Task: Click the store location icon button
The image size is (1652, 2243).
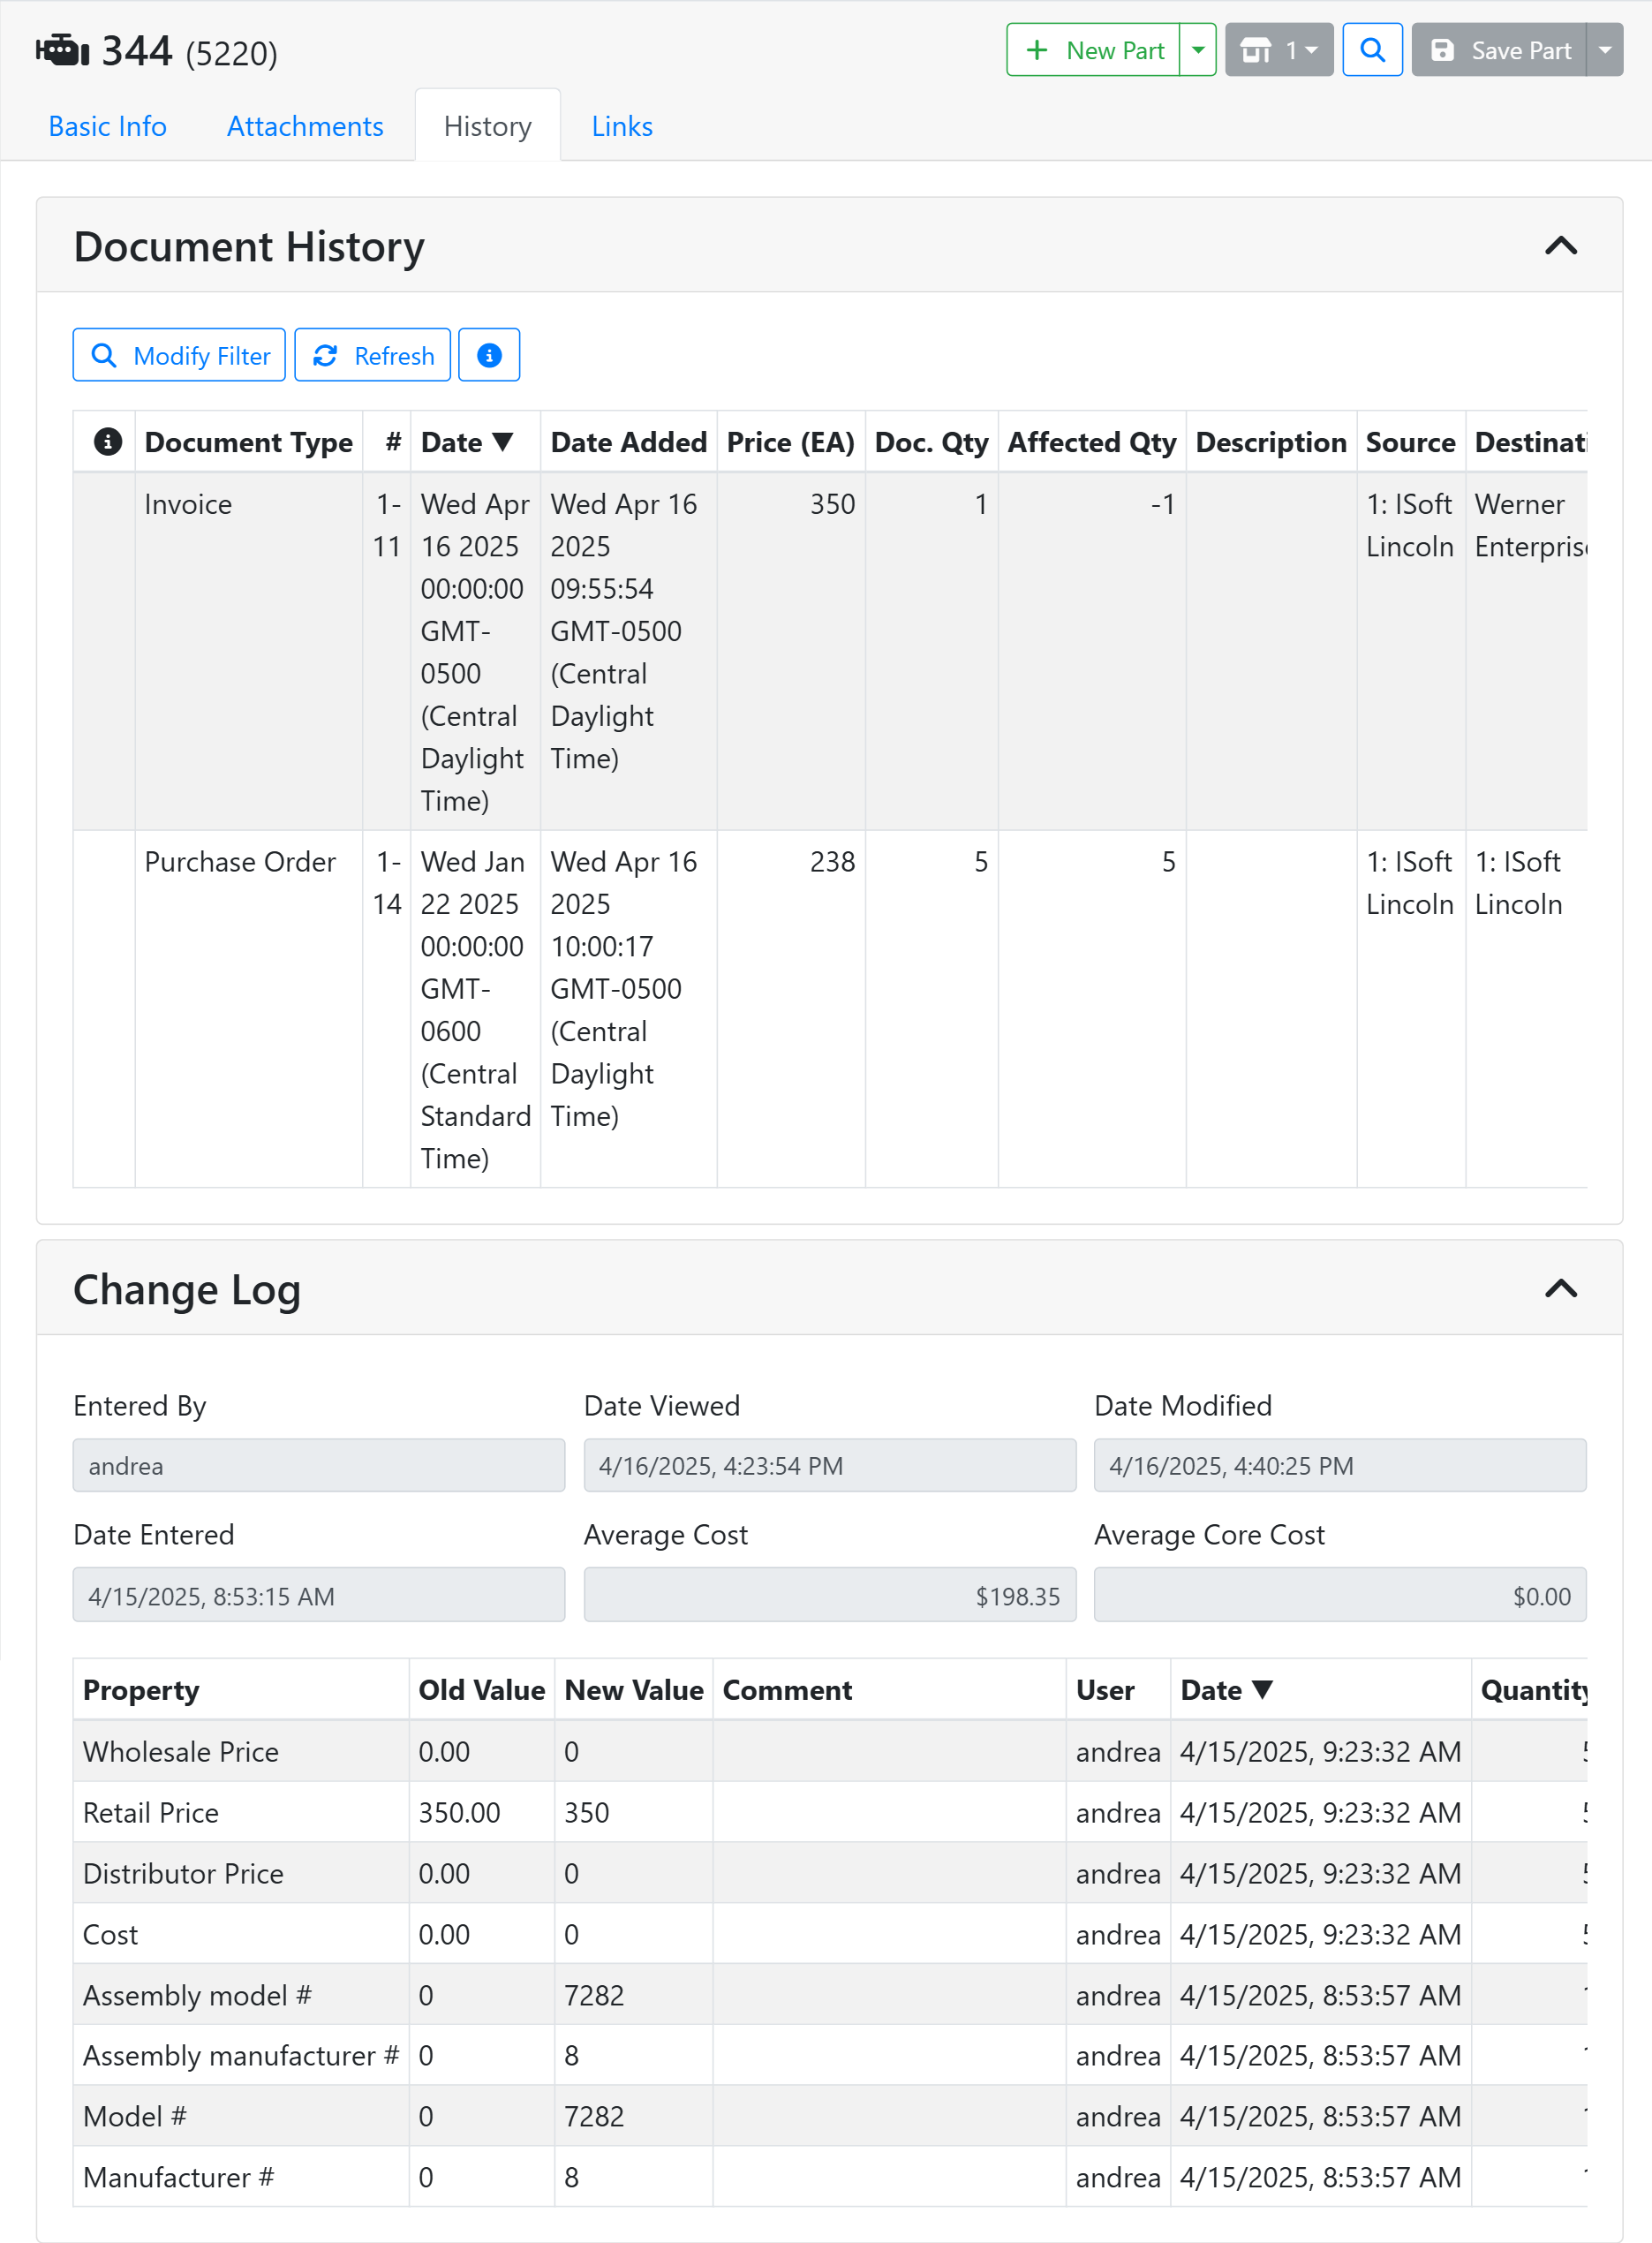Action: pos(1278,50)
